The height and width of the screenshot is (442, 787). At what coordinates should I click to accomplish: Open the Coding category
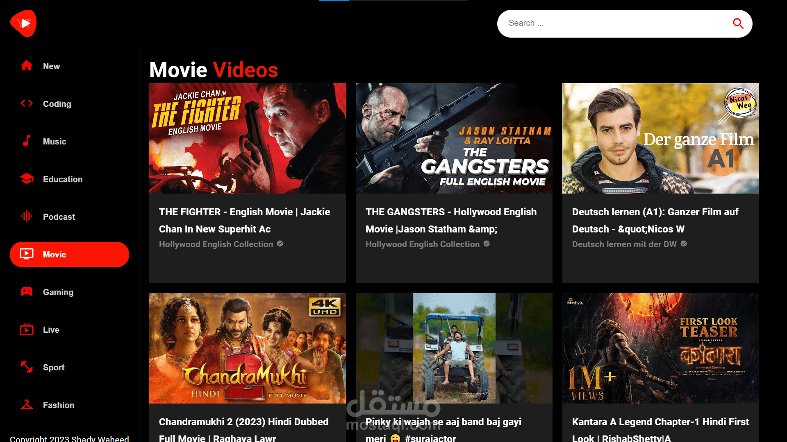click(69, 104)
